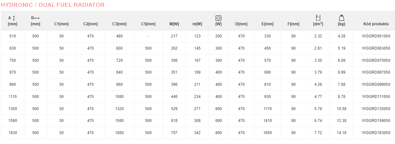Select the 2.32 capacity value cell
This screenshot has height=144, width=395.
[318, 36]
